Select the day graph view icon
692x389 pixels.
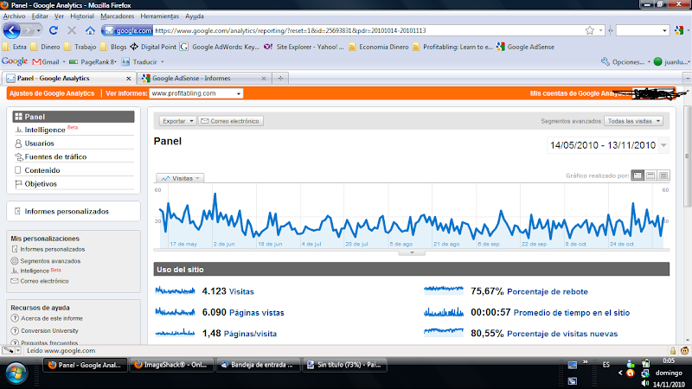(638, 175)
